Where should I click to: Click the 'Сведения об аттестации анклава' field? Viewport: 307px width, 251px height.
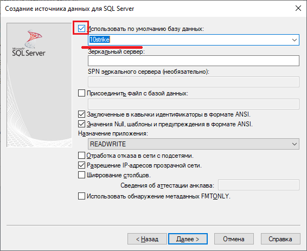point(259,185)
